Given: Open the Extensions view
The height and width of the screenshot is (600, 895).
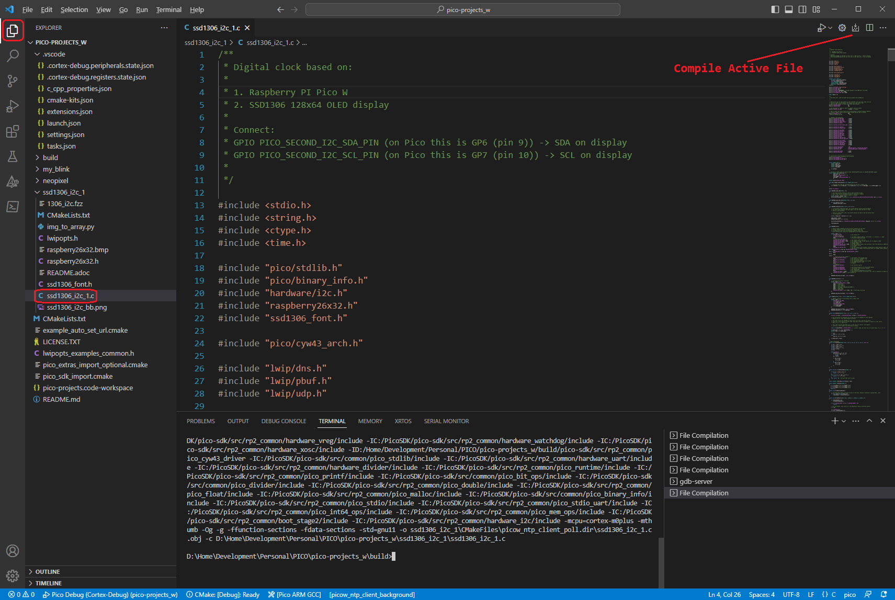Looking at the screenshot, I should point(13,131).
